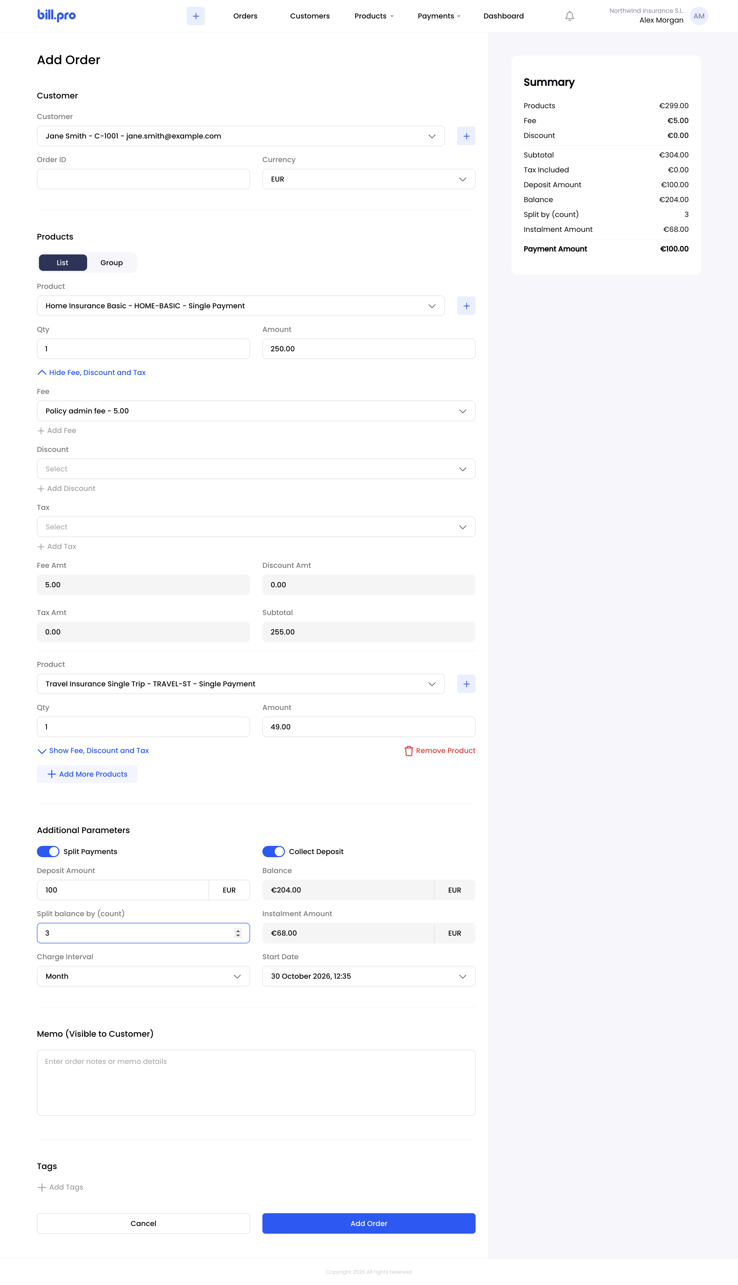Toggle the Split Payments switch
This screenshot has width=738, height=1285.
point(48,851)
